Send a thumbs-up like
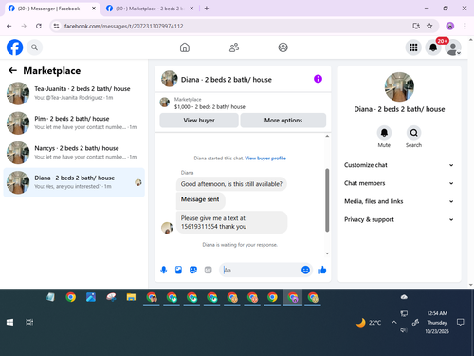Screen dimensions: 474x356 322,270
